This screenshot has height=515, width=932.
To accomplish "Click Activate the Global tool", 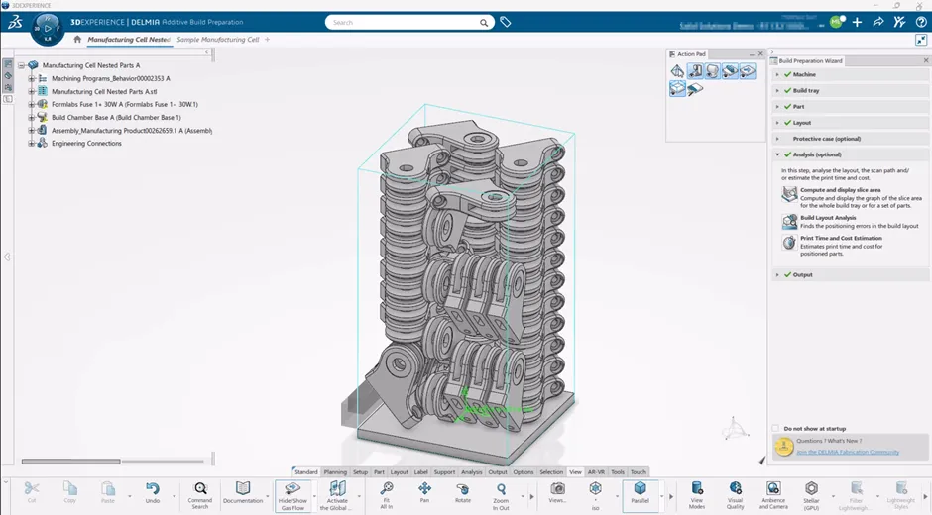I will (337, 495).
